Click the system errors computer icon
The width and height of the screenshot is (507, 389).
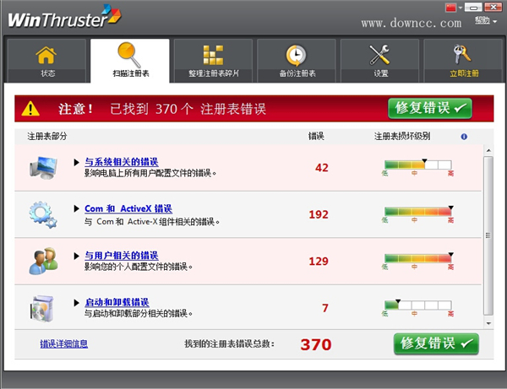click(42, 166)
